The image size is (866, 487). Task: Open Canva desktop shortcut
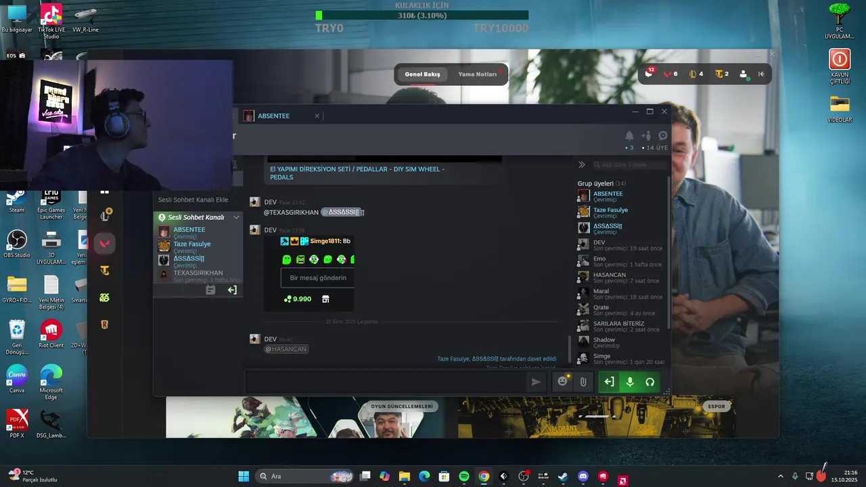pos(16,379)
